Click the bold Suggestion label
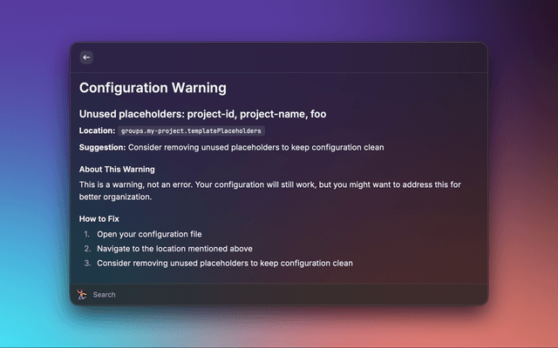This screenshot has height=348, width=558. point(102,147)
